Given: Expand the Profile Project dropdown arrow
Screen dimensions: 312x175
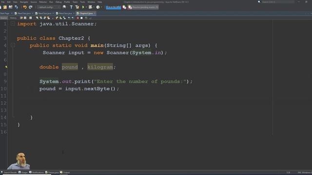Looking at the screenshot, I should click(101, 7).
